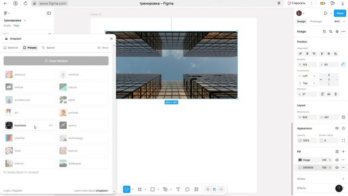348x196 pixels.
Task: Click the browser address bar www.figma.com
Action: 53,3
